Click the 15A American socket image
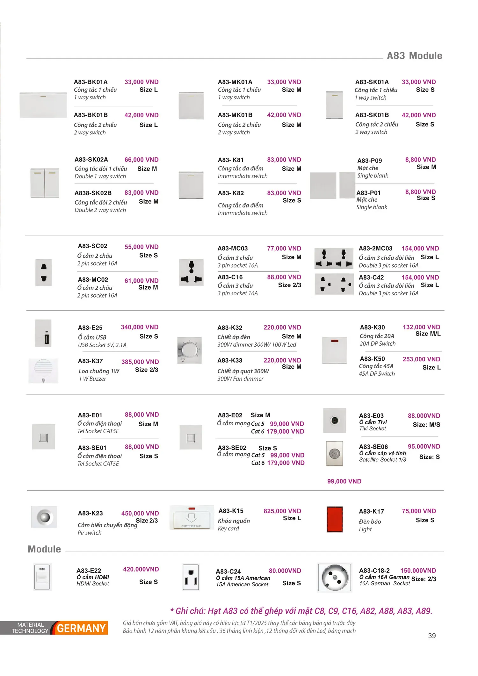This screenshot has height=676, width=478. pyautogui.click(x=191, y=578)
